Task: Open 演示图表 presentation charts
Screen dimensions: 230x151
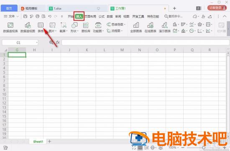Action: [165, 27]
